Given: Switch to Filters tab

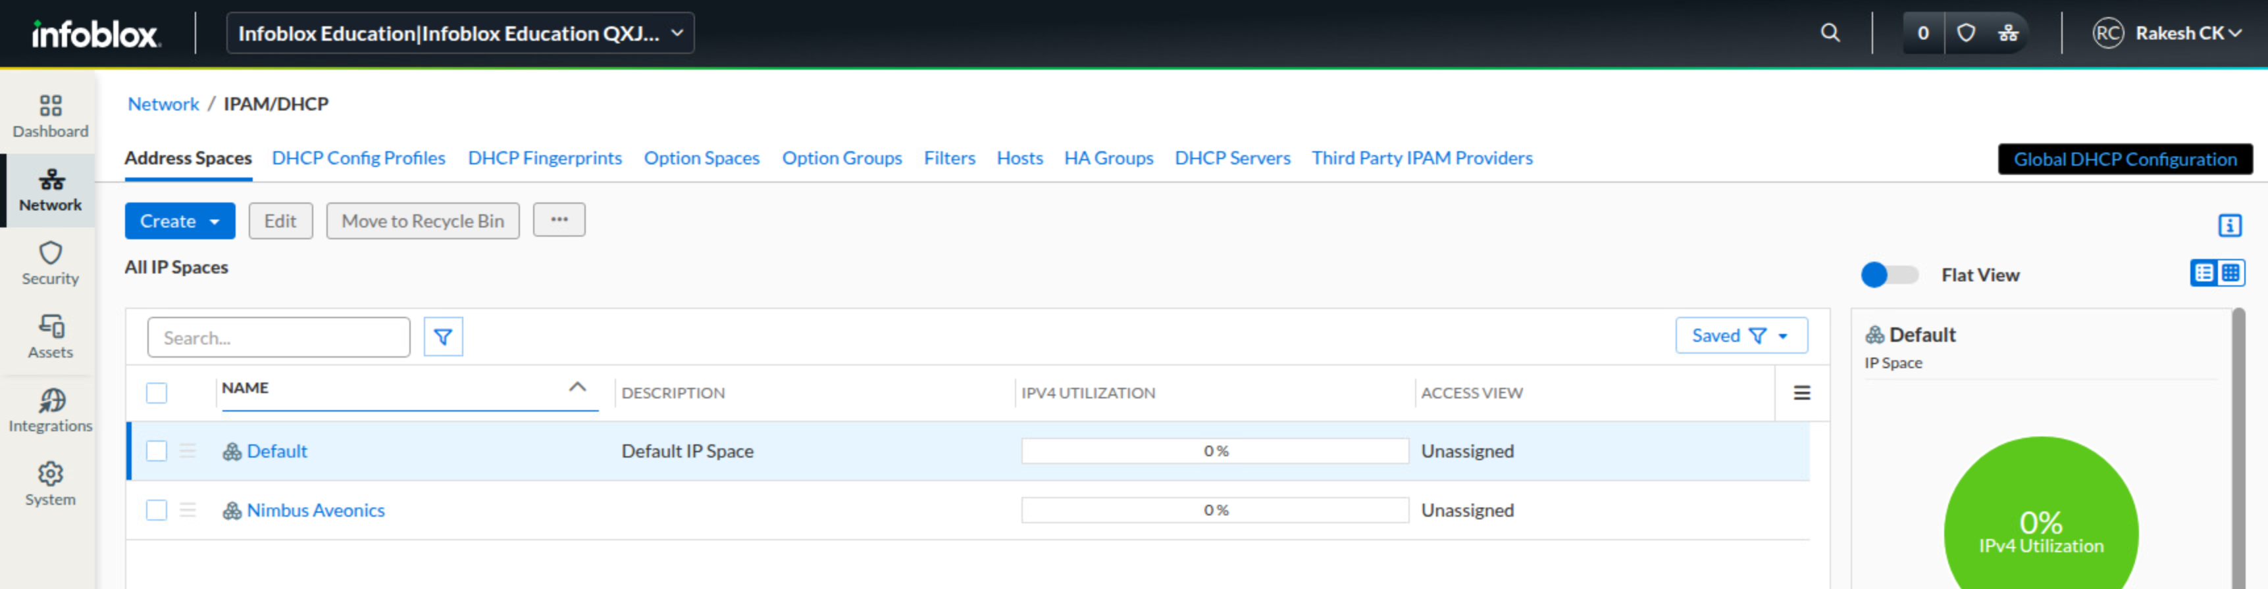Looking at the screenshot, I should pyautogui.click(x=949, y=158).
